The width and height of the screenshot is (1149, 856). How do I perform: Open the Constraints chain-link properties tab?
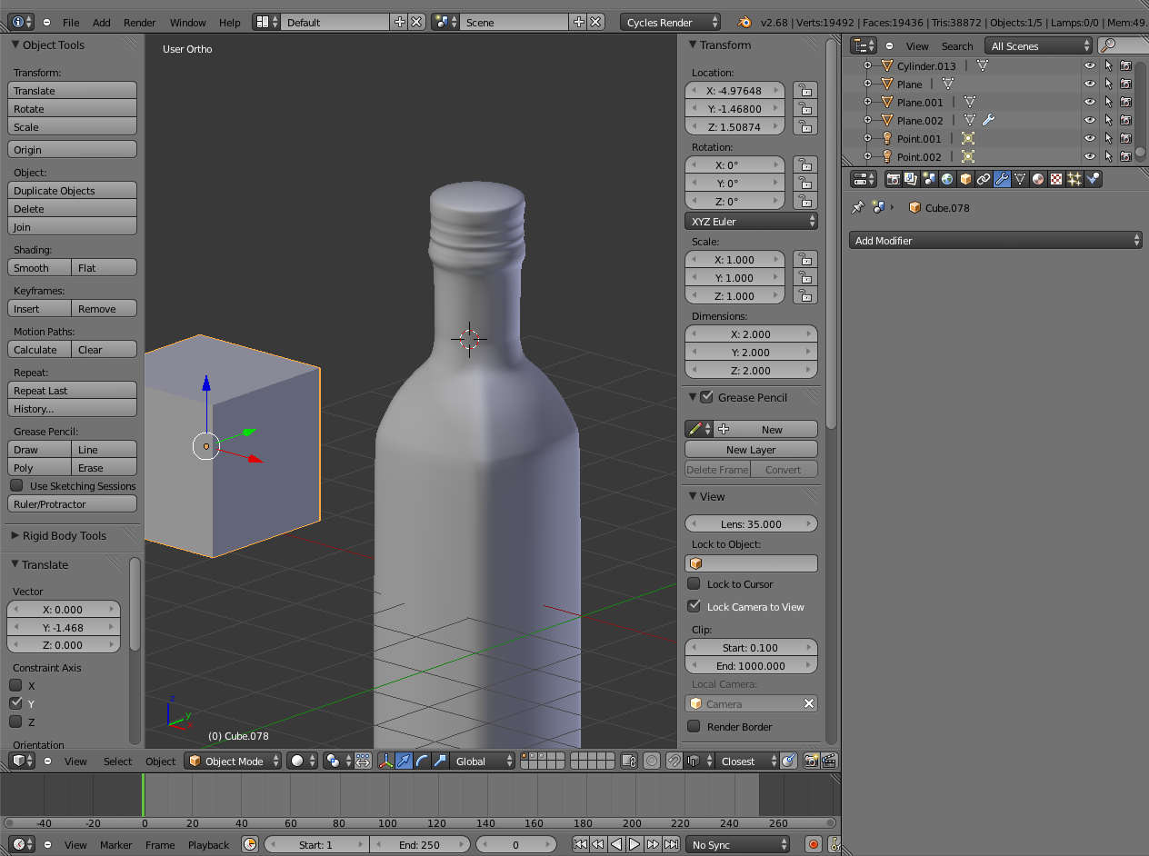(x=984, y=179)
